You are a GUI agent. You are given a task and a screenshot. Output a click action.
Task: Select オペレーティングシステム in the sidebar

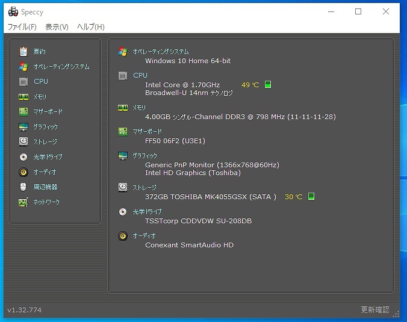click(x=61, y=67)
